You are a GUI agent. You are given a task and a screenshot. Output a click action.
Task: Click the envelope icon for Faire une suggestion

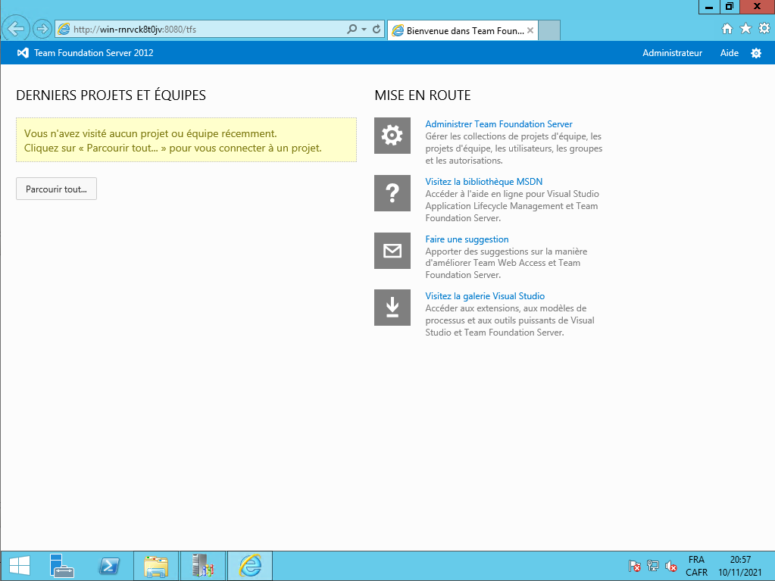[392, 251]
